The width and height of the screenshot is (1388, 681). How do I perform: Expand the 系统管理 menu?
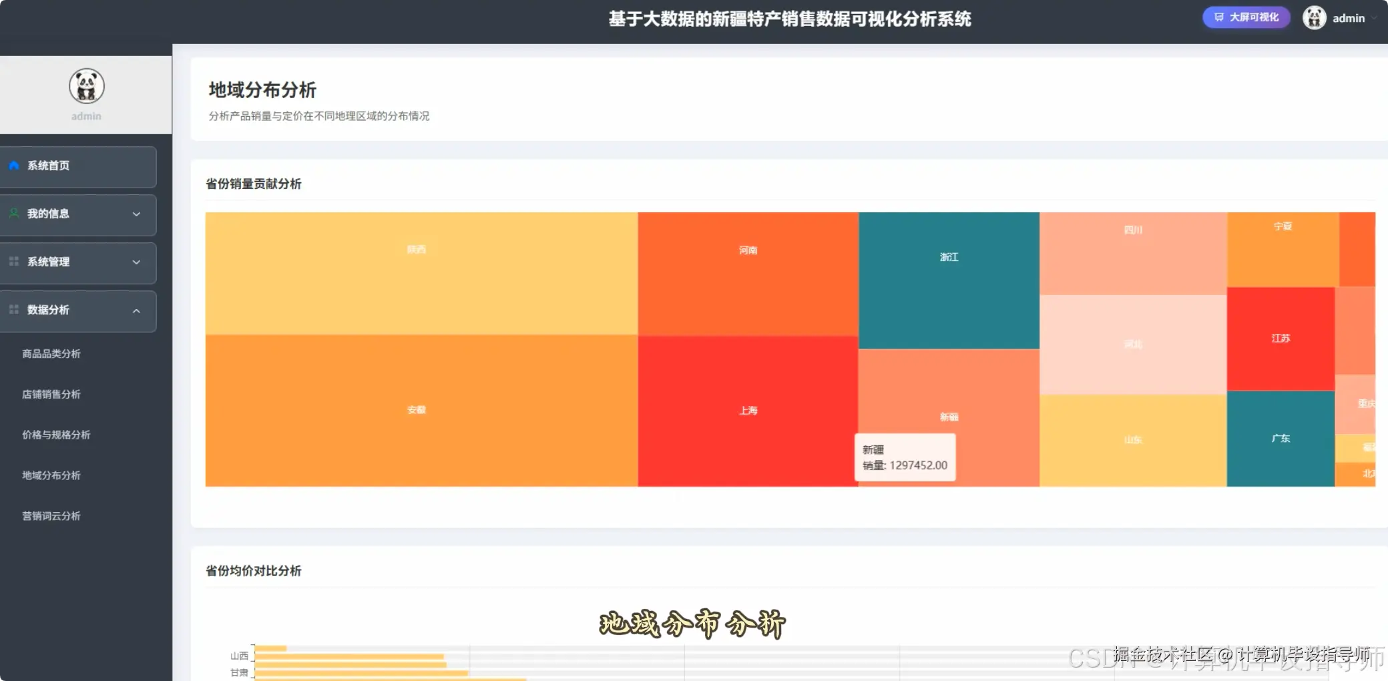click(x=78, y=262)
